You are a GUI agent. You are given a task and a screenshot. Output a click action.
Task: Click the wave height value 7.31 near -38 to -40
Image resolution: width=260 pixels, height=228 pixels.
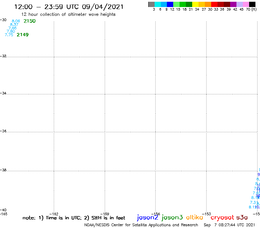pyautogui.click(x=254, y=202)
